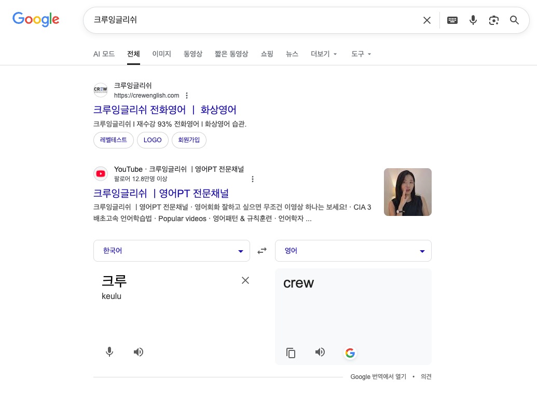Open 크루잉글리쉬 영어PT 전문채널 link
The height and width of the screenshot is (394, 537).
pyautogui.click(x=161, y=193)
